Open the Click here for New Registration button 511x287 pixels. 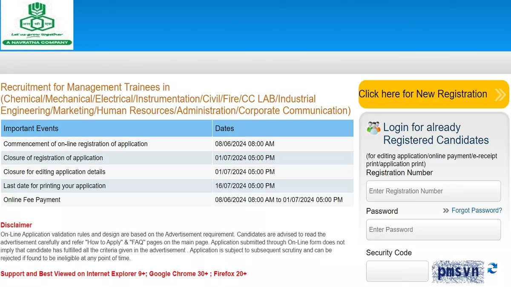pyautogui.click(x=423, y=94)
